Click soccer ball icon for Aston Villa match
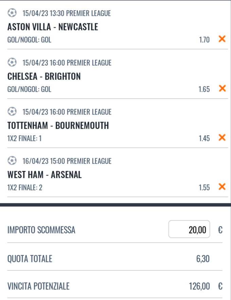This screenshot has height=300, width=231. (12, 13)
